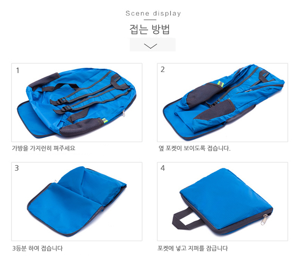Screen dimensions: 299x263
Task: Click the green reflective strip in step 1
Action: point(105,121)
